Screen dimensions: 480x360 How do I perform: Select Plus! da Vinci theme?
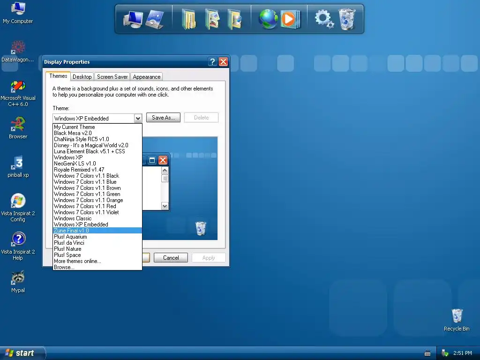pyautogui.click(x=97, y=243)
